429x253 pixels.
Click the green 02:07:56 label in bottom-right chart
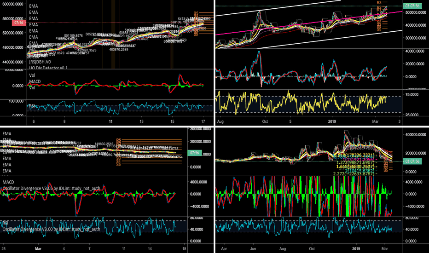click(x=412, y=161)
